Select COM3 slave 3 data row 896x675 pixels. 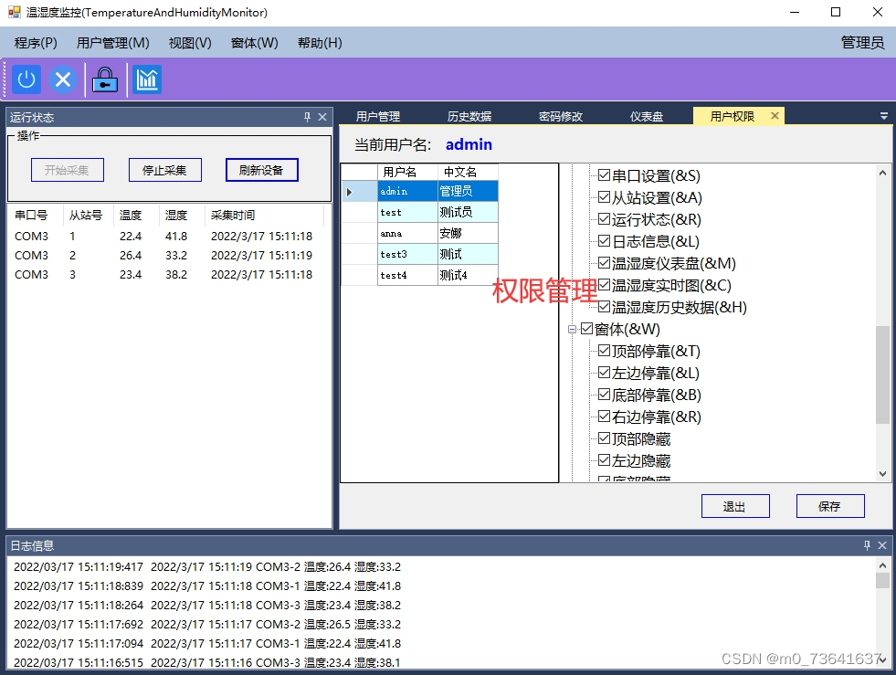[x=165, y=274]
